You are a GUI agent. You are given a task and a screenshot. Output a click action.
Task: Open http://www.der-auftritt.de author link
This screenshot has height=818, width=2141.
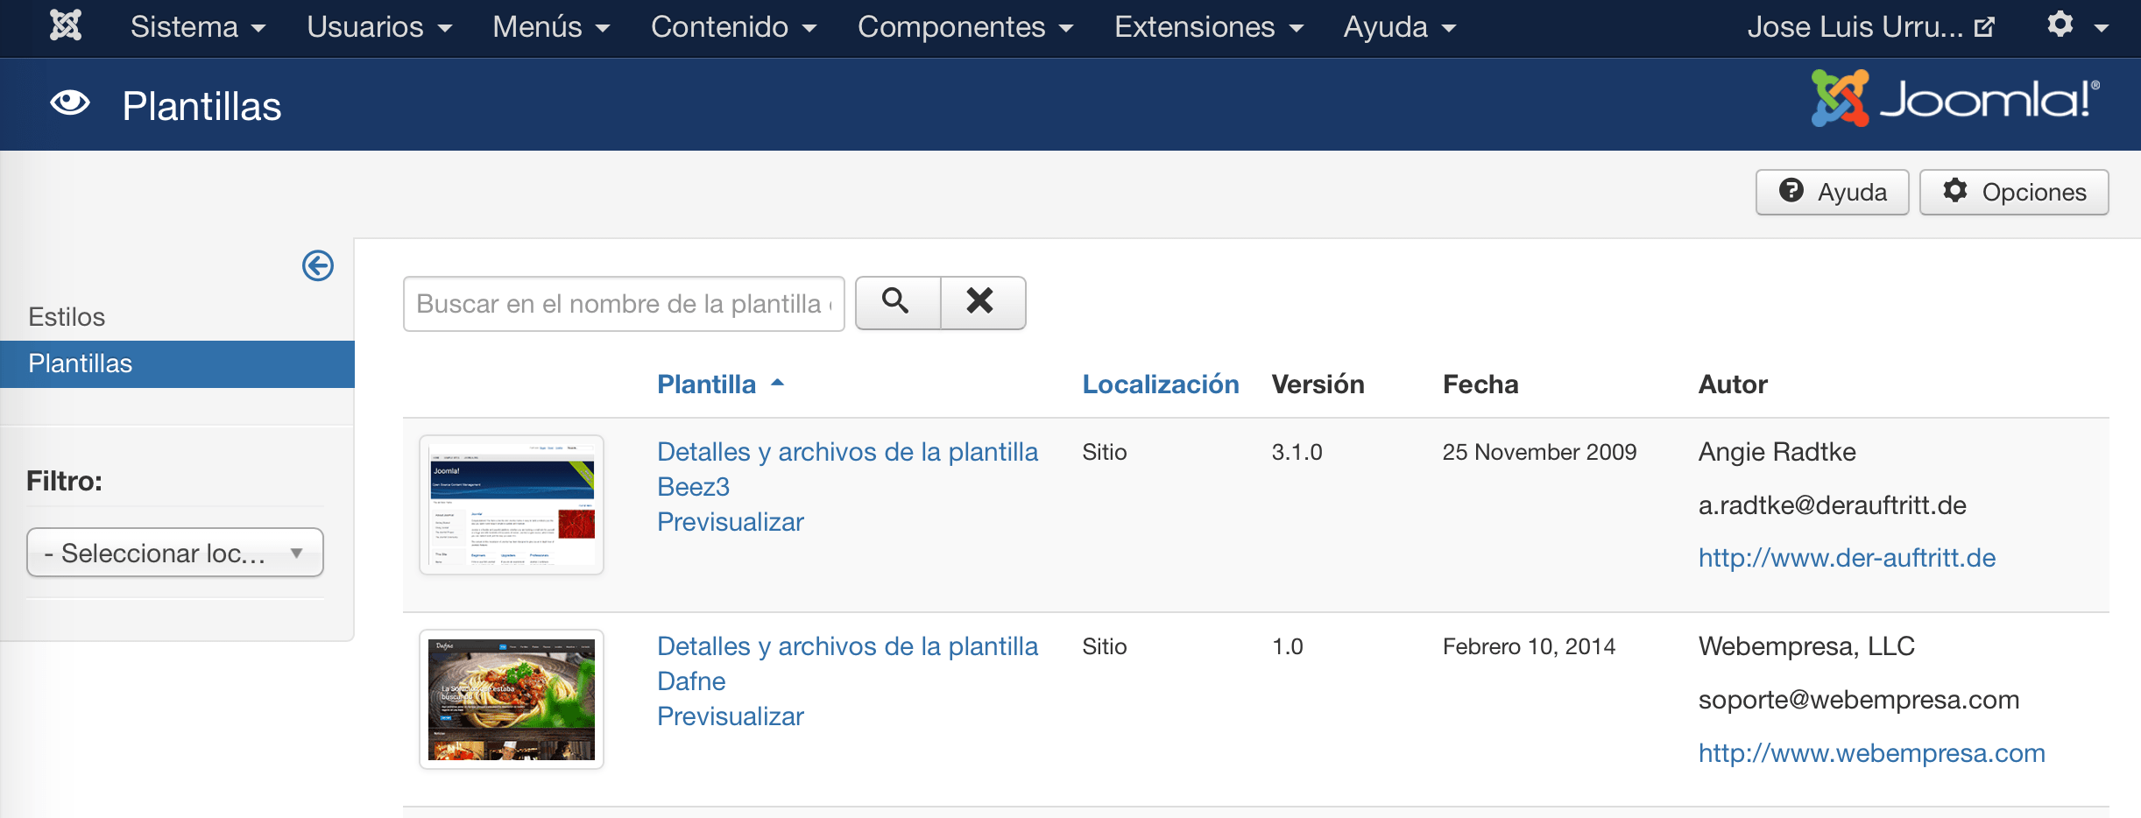[x=1847, y=558]
